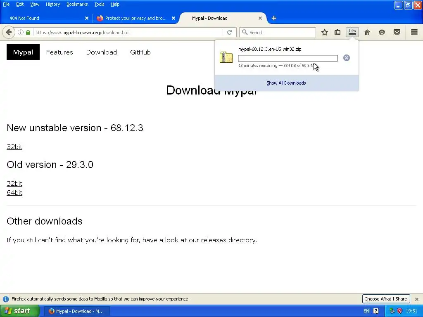Screen dimensions: 423x317
Task: Go to the Firefox home page
Action: pos(367,32)
